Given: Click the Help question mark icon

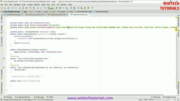Looking at the screenshot, I should (92, 8).
